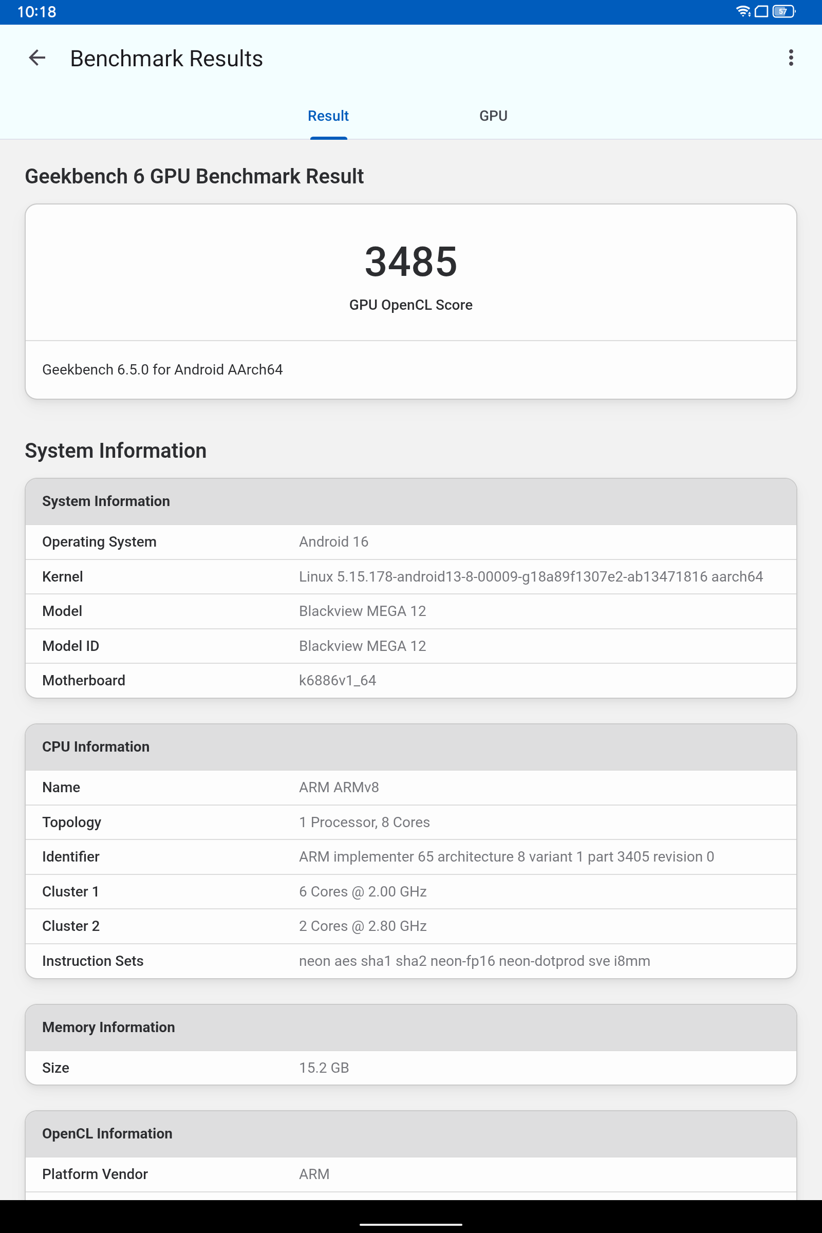Tap the 'Benchmark Results' title
This screenshot has height=1233, width=822.
(x=166, y=59)
